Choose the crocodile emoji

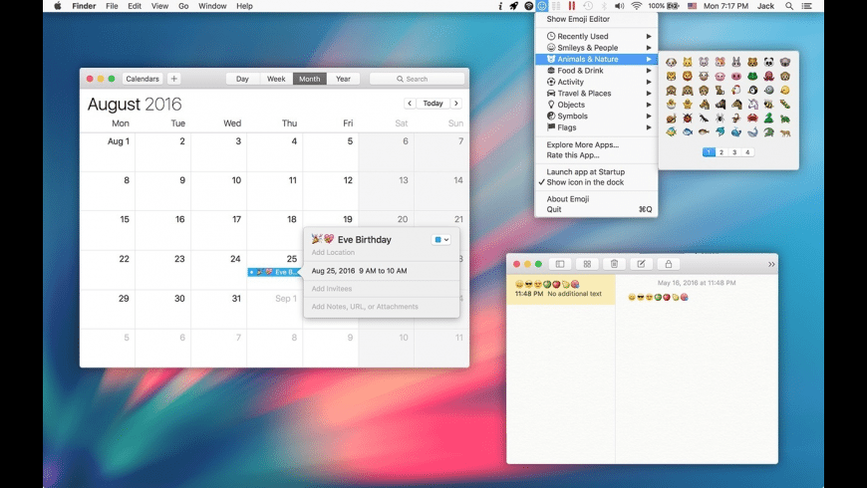pyautogui.click(x=769, y=132)
